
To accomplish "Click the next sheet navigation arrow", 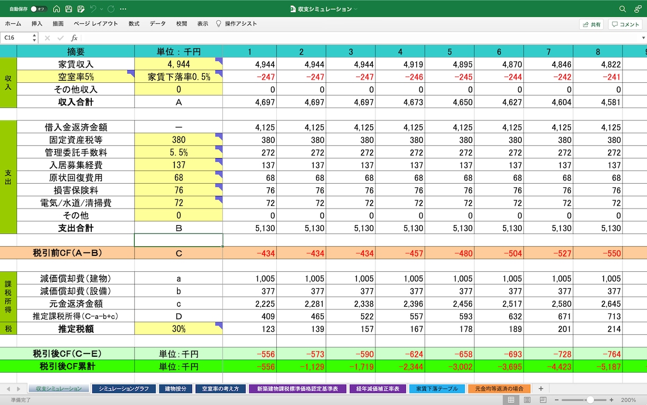I will click(19, 389).
